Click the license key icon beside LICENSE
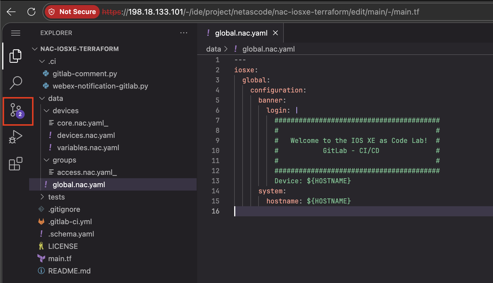493x283 pixels. (x=41, y=246)
